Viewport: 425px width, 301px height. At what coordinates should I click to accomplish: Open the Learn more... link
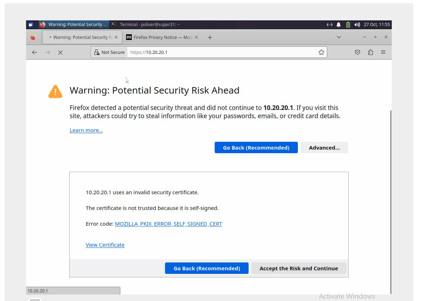[x=86, y=130]
